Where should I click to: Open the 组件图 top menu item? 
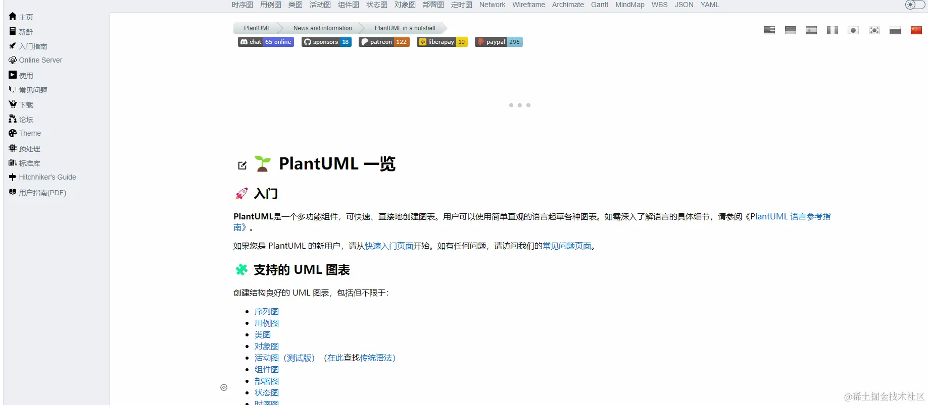click(349, 5)
